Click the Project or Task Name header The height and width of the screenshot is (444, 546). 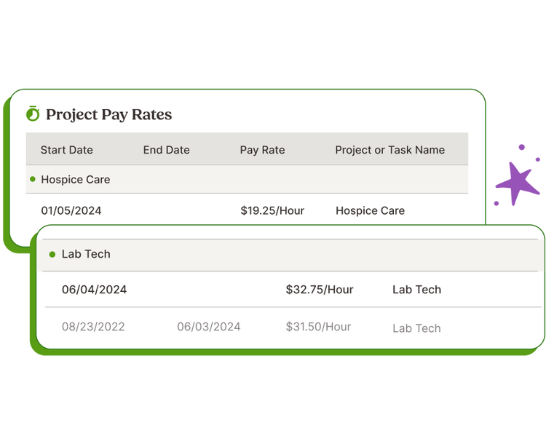point(389,150)
